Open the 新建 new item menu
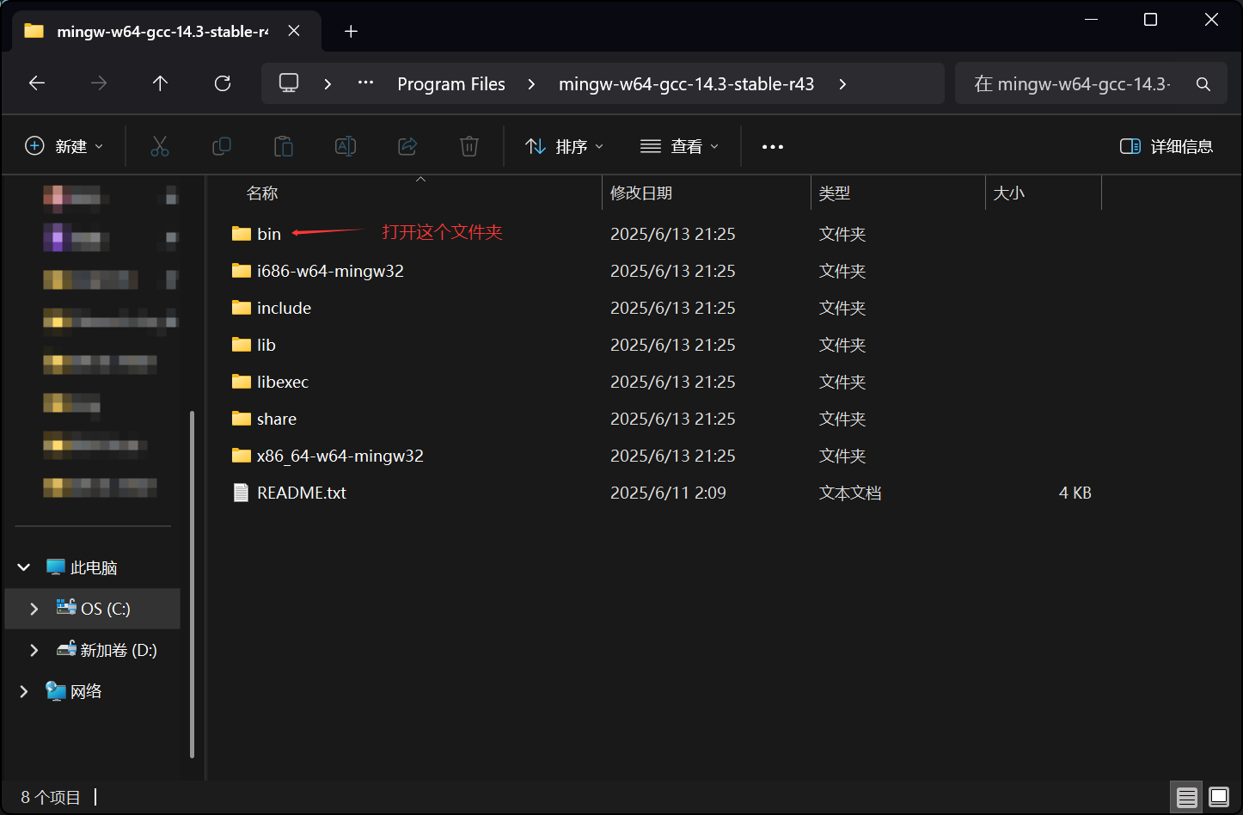1243x815 pixels. click(64, 146)
